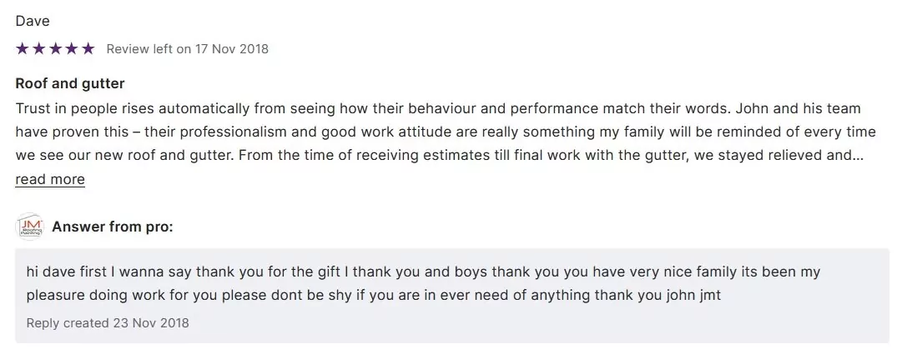Click the JM Roofing pro logo

coord(29,227)
